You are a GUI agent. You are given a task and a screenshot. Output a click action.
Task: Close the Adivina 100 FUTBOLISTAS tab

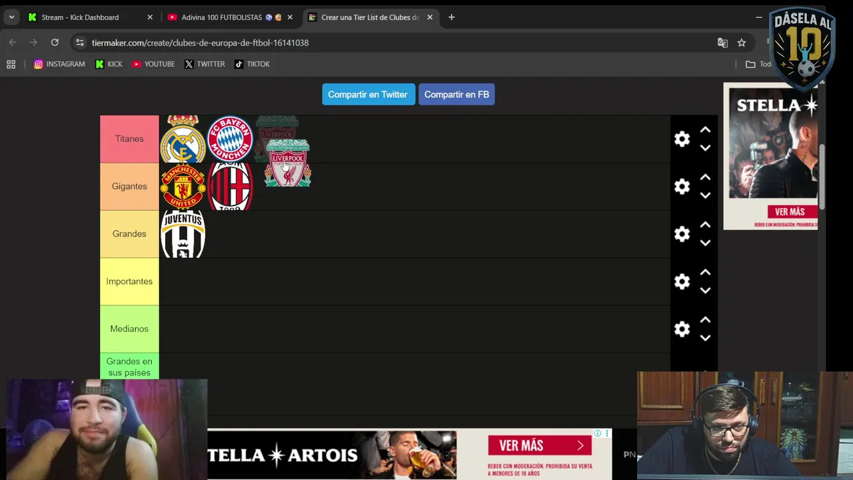pos(290,17)
